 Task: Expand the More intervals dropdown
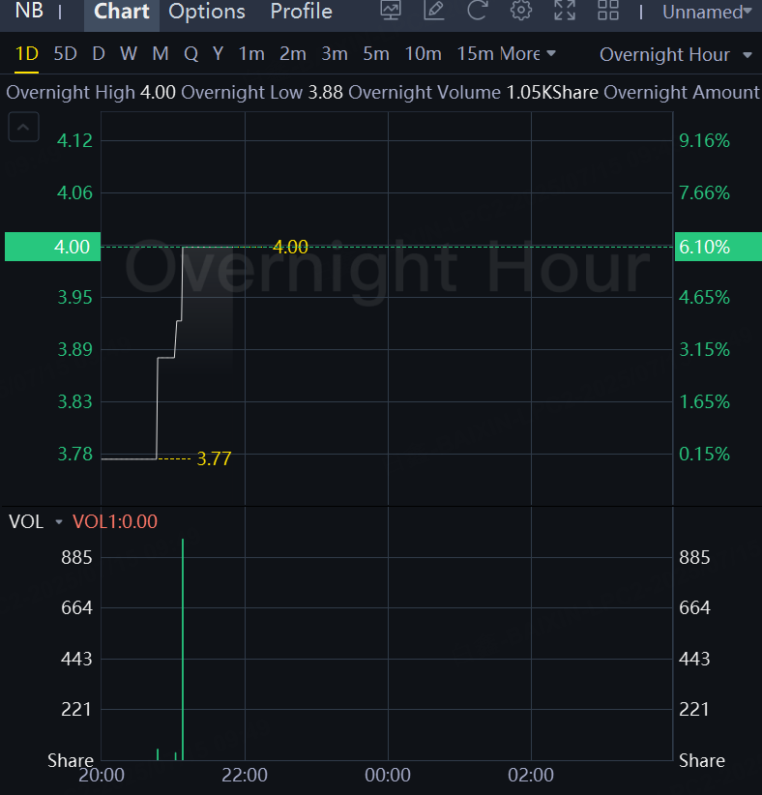tap(527, 54)
